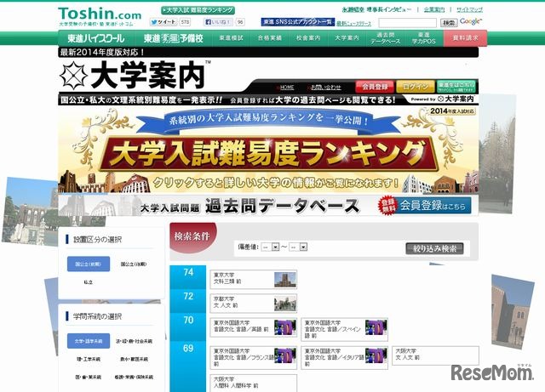The image size is (545, 392).
Task: Select 理・工学系統 field option
Action: pos(89,359)
